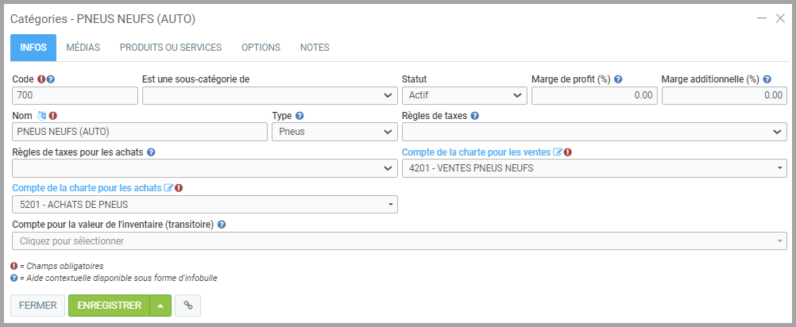Click the FERMER button
Viewport: 796px width, 327px height.
[37, 306]
